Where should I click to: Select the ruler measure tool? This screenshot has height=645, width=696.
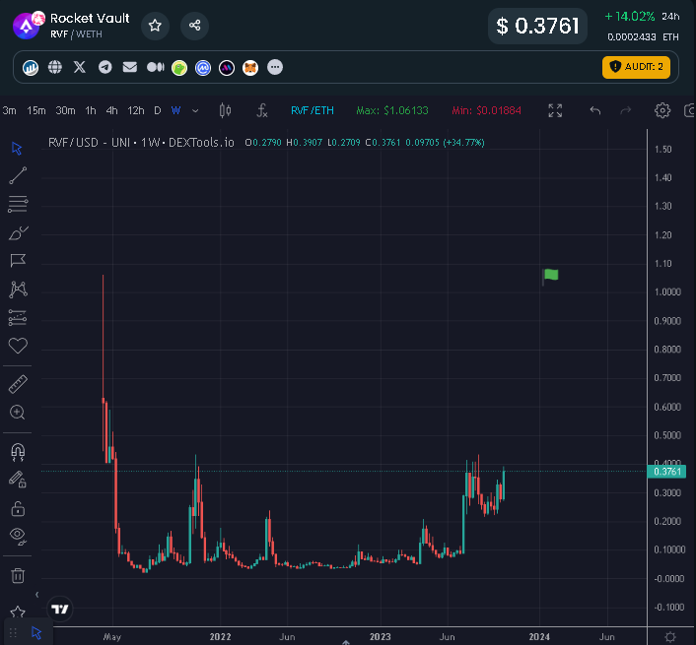tap(18, 384)
